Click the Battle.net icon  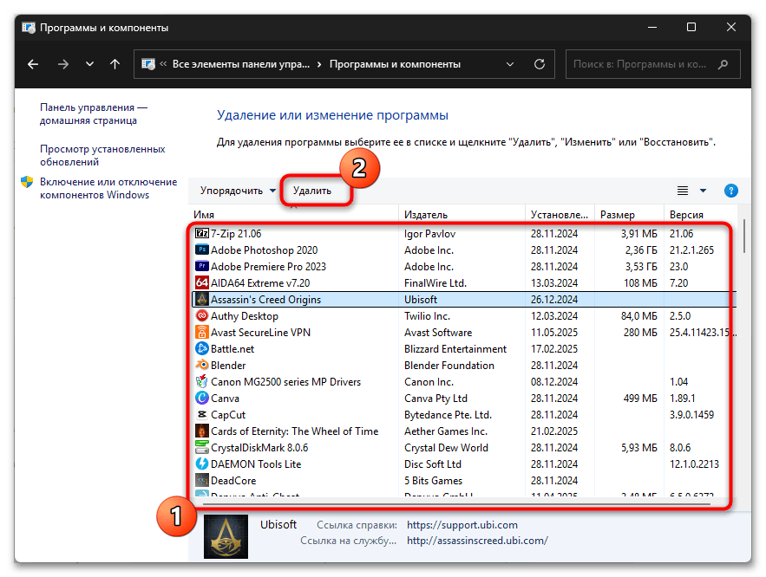coord(202,349)
